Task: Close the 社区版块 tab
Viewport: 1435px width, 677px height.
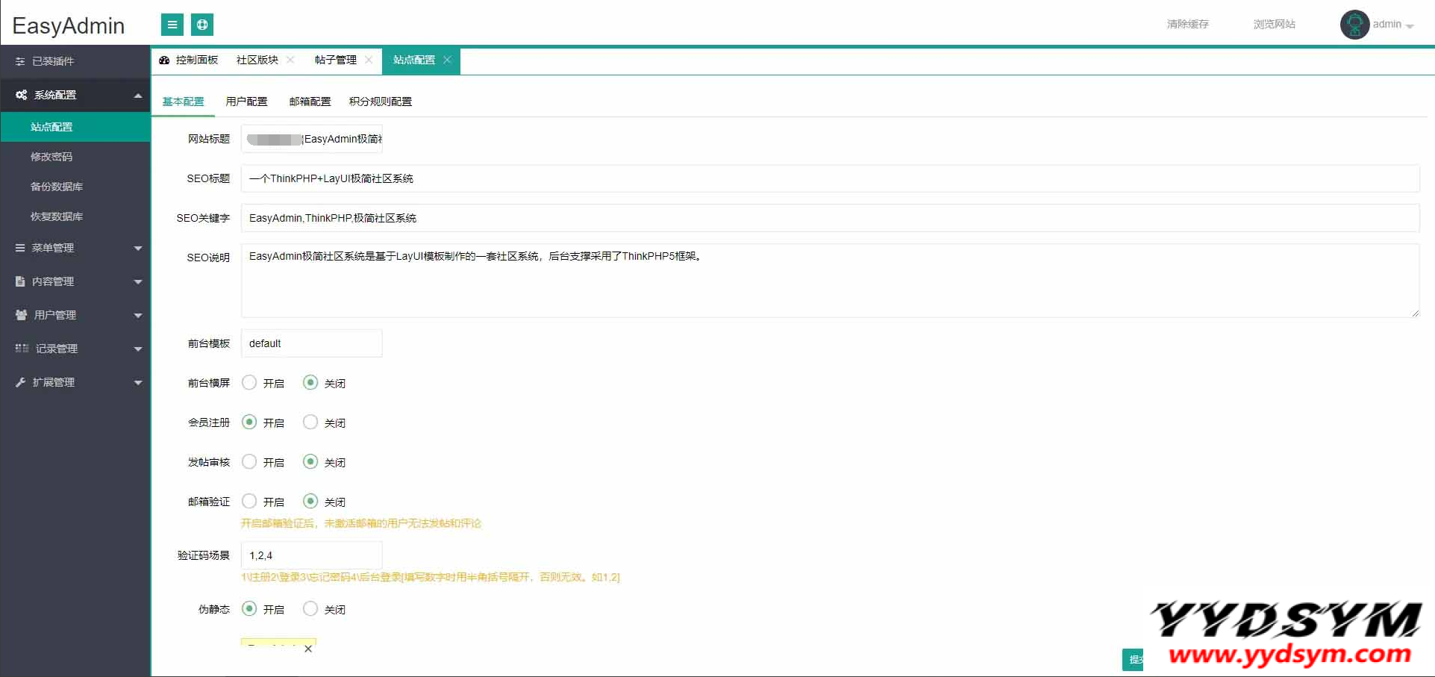Action: pyautogui.click(x=290, y=60)
